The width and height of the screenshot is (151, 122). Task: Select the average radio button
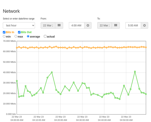pos(28,36)
